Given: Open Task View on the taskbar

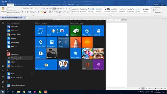Looking at the screenshot, I should [x=13, y=92].
